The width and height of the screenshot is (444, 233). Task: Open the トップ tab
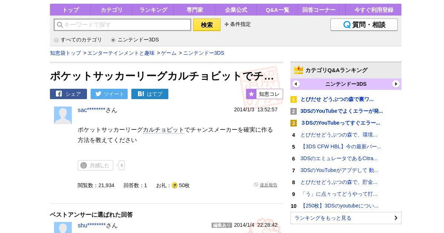point(70,10)
